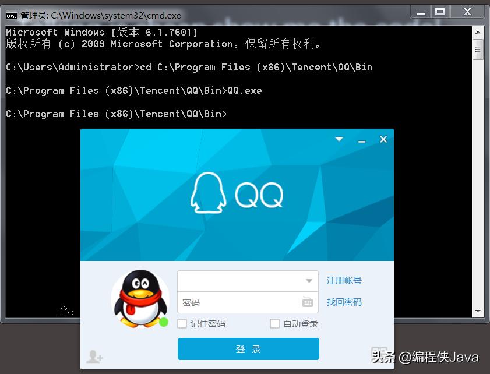Viewport: 490px width, 374px height.
Task: Open the soft keyboard icon in password field
Action: pos(308,302)
